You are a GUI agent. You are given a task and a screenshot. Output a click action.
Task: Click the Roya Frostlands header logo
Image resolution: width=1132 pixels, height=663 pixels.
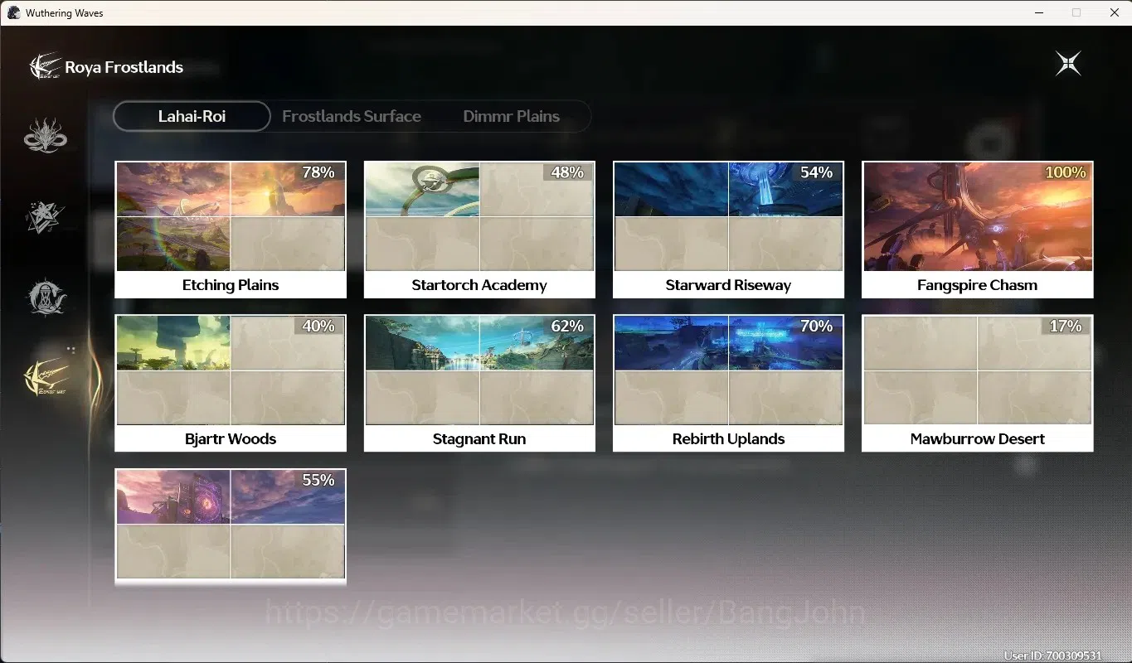pos(46,67)
